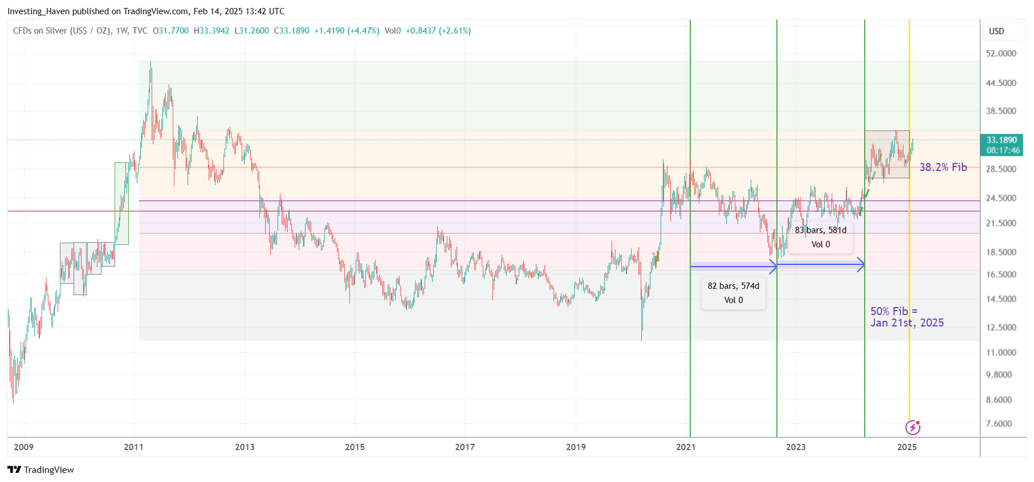The image size is (1034, 482).
Task: Open the USD currency selector
Action: coord(1003,31)
